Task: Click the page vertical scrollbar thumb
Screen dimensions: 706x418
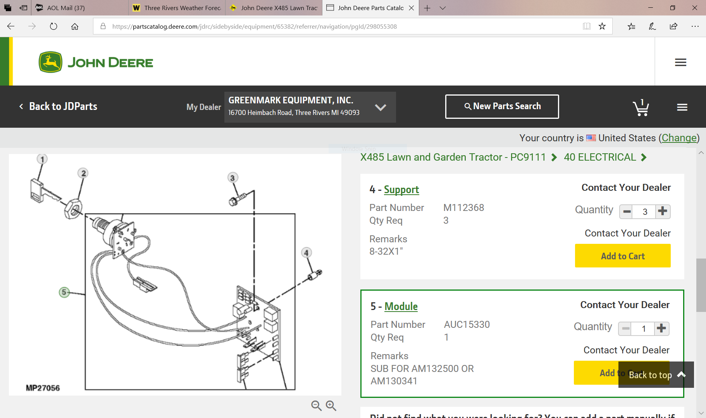Action: point(701,285)
